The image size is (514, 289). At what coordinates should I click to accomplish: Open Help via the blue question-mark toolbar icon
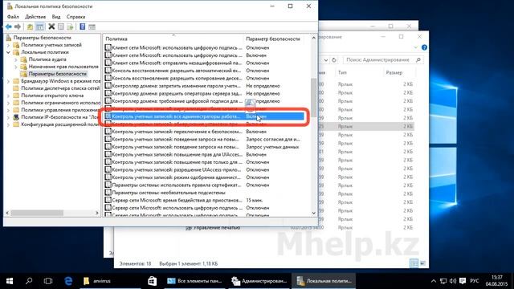point(82,26)
